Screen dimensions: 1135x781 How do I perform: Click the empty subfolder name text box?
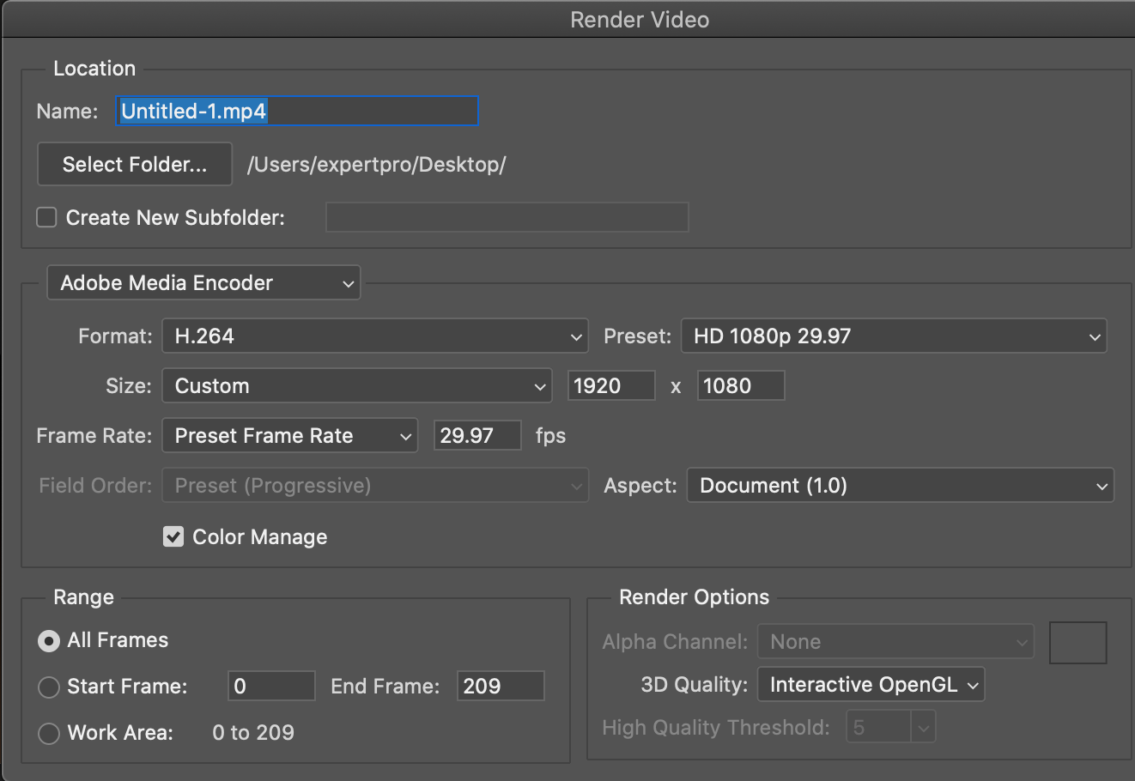coord(507,217)
